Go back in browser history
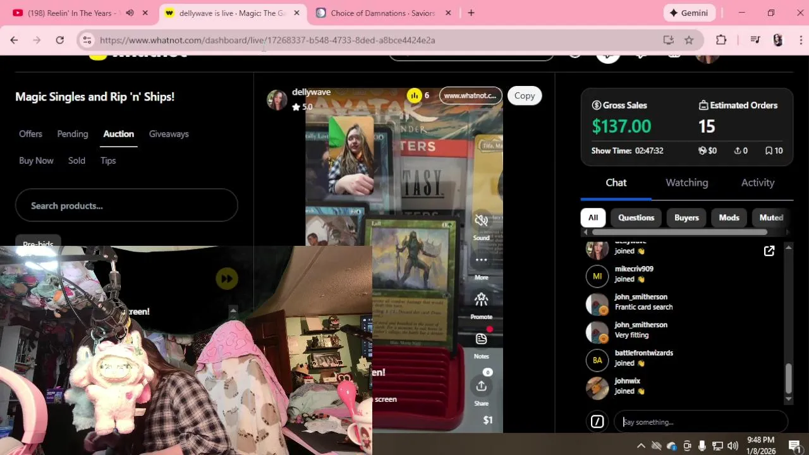This screenshot has width=809, height=455. point(14,40)
